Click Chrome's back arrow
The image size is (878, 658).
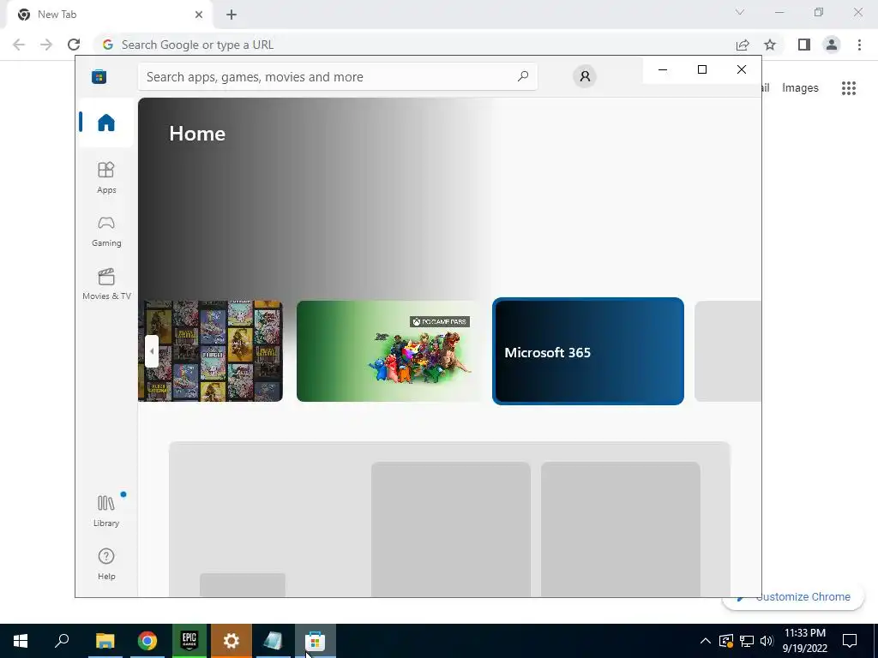pos(19,45)
